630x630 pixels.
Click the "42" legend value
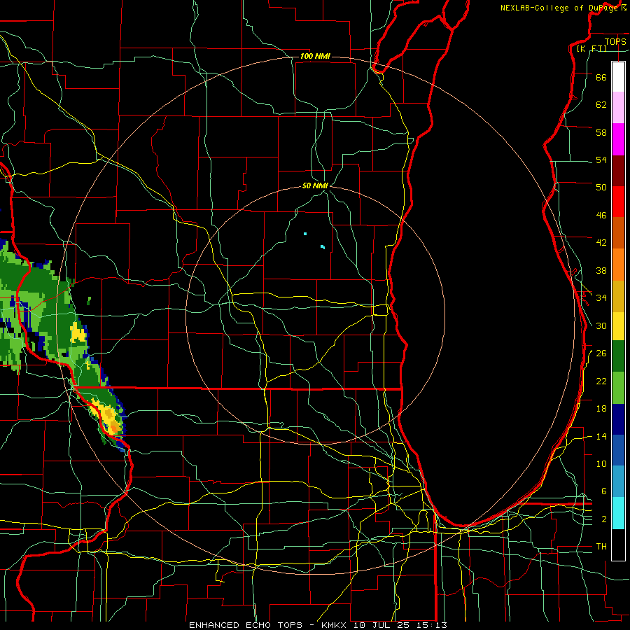(x=601, y=243)
